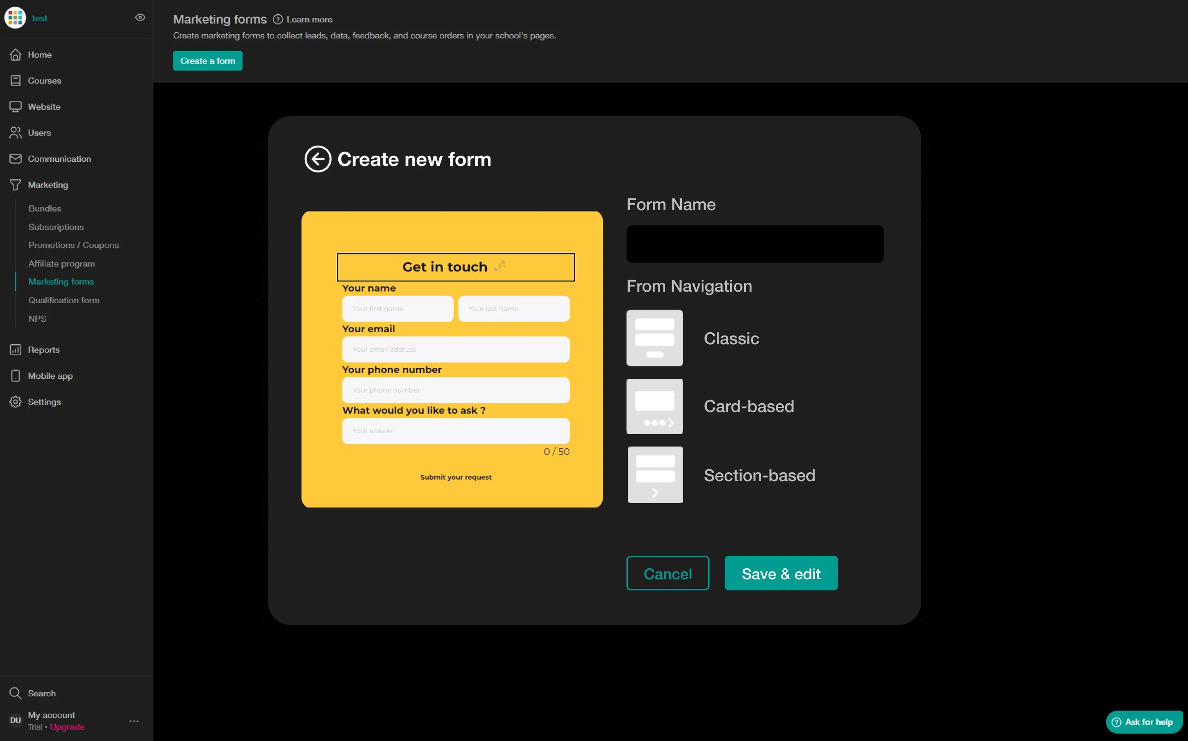Viewport: 1188px width, 741px height.
Task: Go to Promotions / Coupons submenu item
Action: pyautogui.click(x=74, y=245)
